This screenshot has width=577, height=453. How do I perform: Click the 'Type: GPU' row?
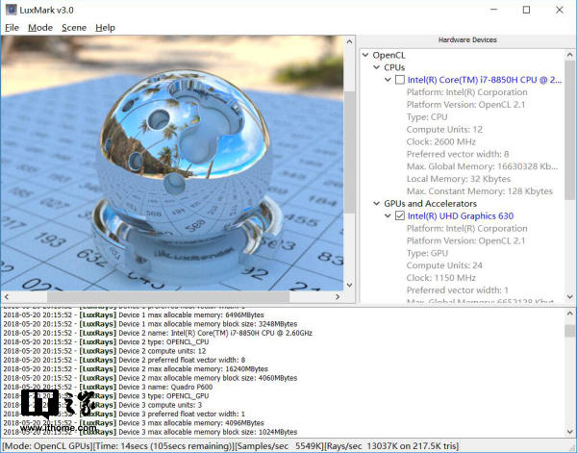tap(427, 253)
